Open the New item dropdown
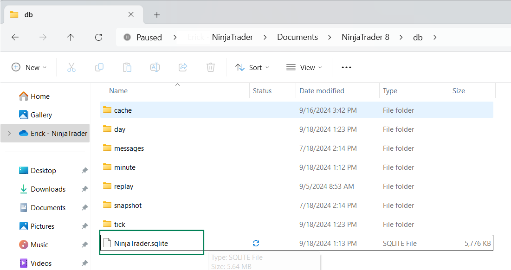Screen dimensions: 511x270 coord(29,67)
